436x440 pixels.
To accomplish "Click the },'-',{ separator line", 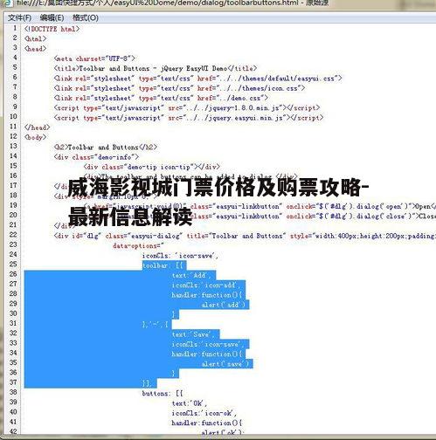I will tap(156, 324).
